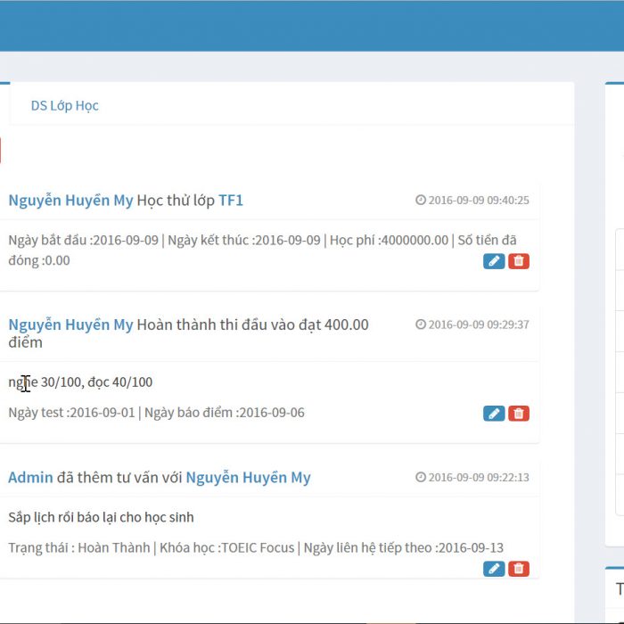Viewport: 624px width, 624px height.
Task: Click the red button at the left edge
Action: point(1,150)
